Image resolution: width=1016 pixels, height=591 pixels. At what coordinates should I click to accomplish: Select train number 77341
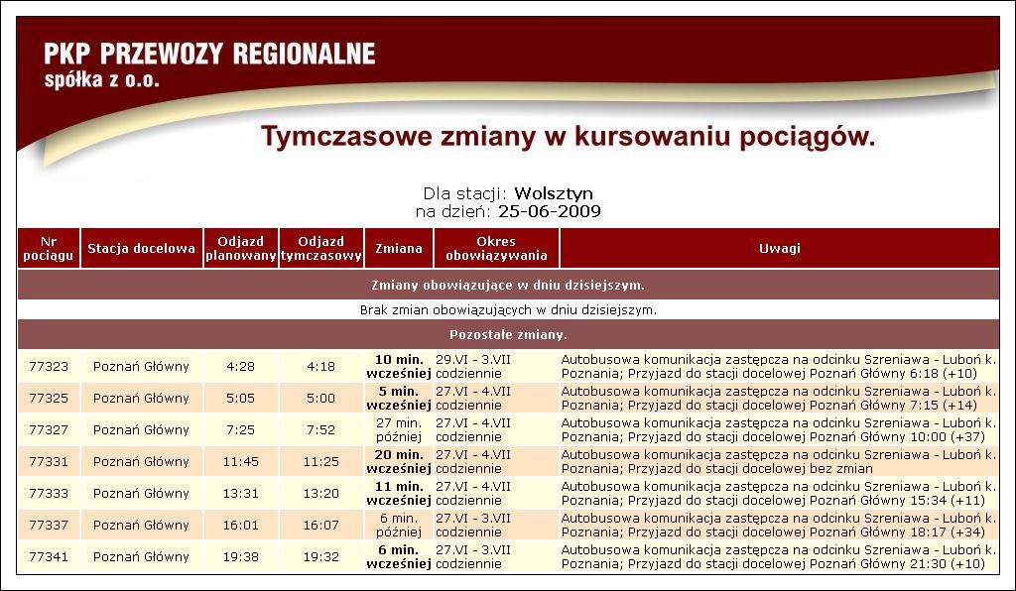tap(49, 556)
